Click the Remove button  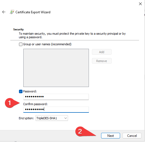click(102, 61)
